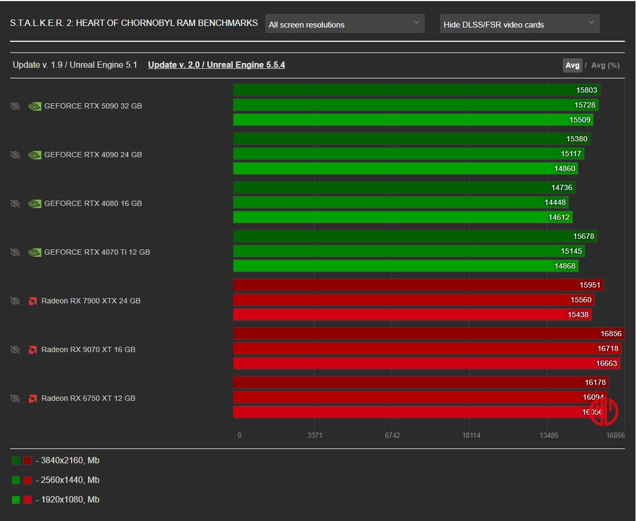Image resolution: width=636 pixels, height=521 pixels.
Task: Click the GEFORCE RTX 4080 16 GB label
Action: (93, 203)
